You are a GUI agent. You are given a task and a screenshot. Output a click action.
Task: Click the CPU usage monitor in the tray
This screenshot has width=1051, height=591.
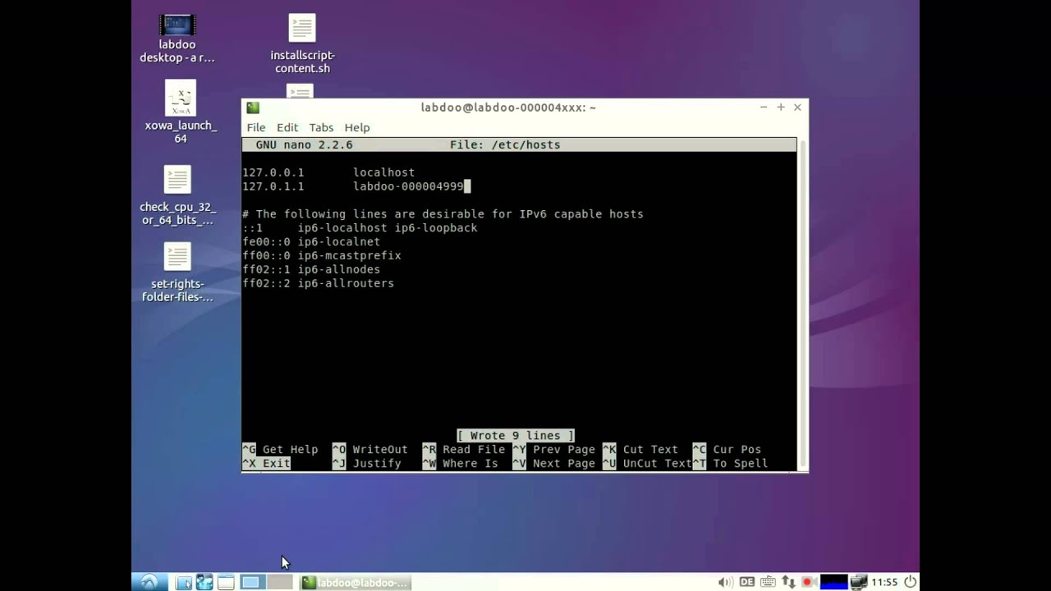tap(833, 582)
